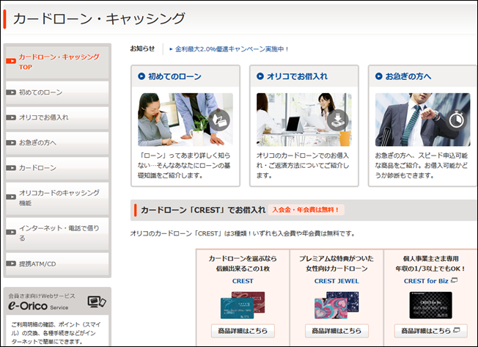Open インターネット・電話で借りる sidebar item
The height and width of the screenshot is (347, 478).
[x=57, y=233]
